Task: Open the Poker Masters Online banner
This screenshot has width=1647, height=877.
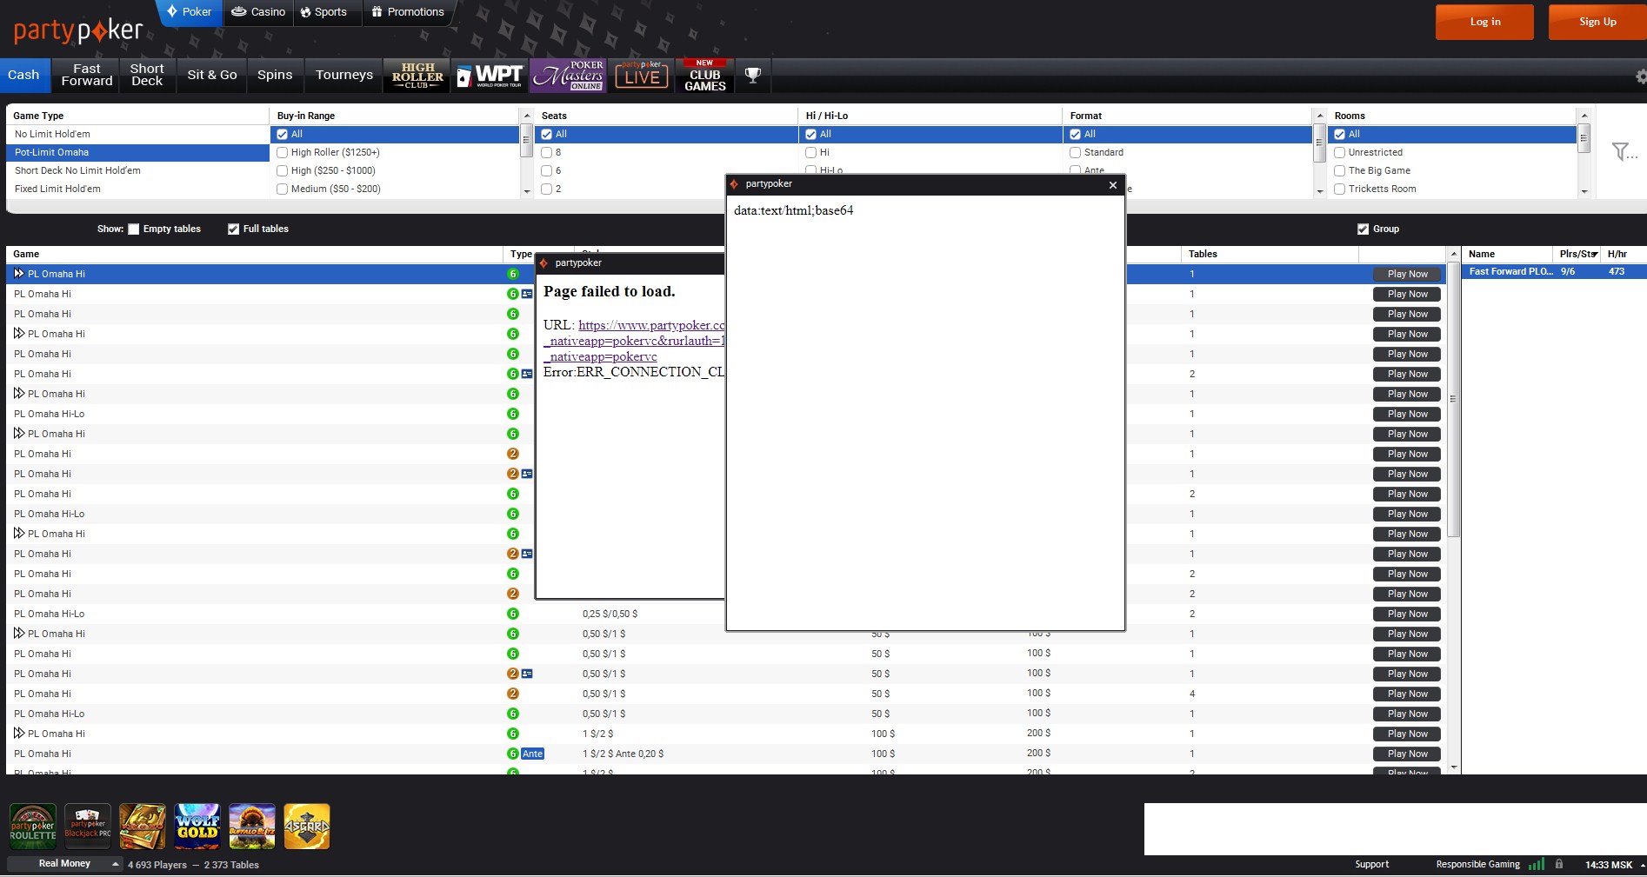Action: coord(569,76)
